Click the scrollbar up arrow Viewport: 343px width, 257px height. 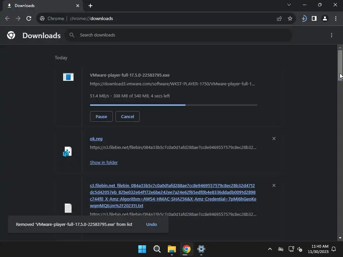click(x=340, y=47)
